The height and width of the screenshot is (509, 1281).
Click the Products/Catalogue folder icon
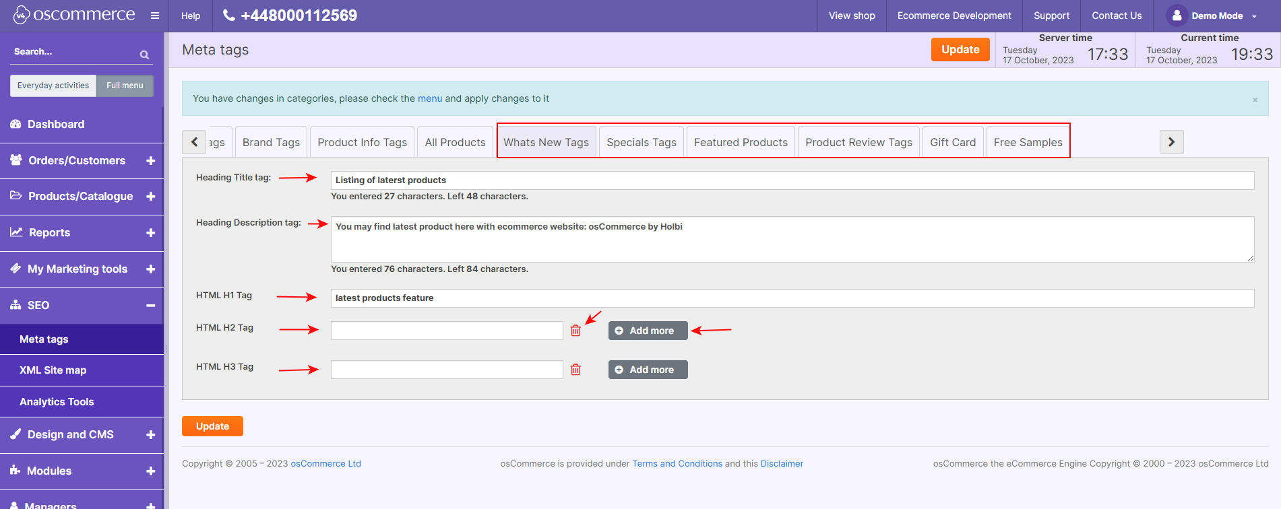click(16, 196)
